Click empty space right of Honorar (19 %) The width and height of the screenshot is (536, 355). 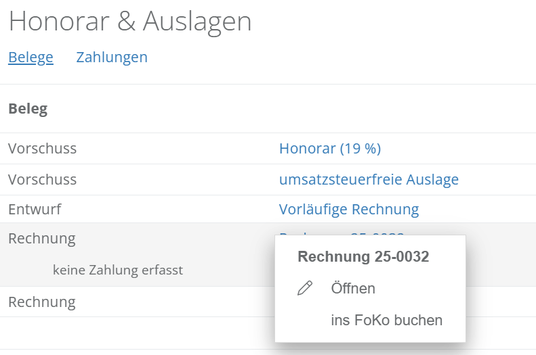coord(461,149)
